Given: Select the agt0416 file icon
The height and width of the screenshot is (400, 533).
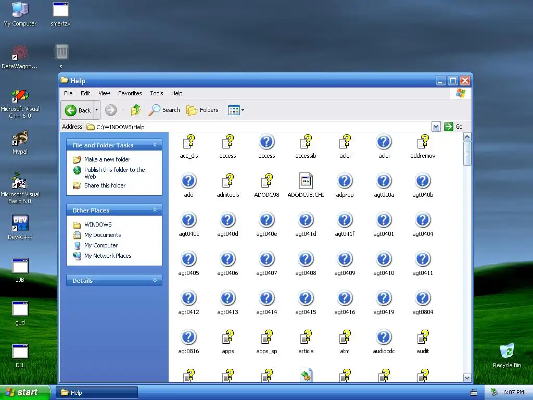Looking at the screenshot, I should 345,298.
